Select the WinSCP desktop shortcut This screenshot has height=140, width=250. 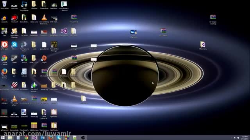pos(24,59)
